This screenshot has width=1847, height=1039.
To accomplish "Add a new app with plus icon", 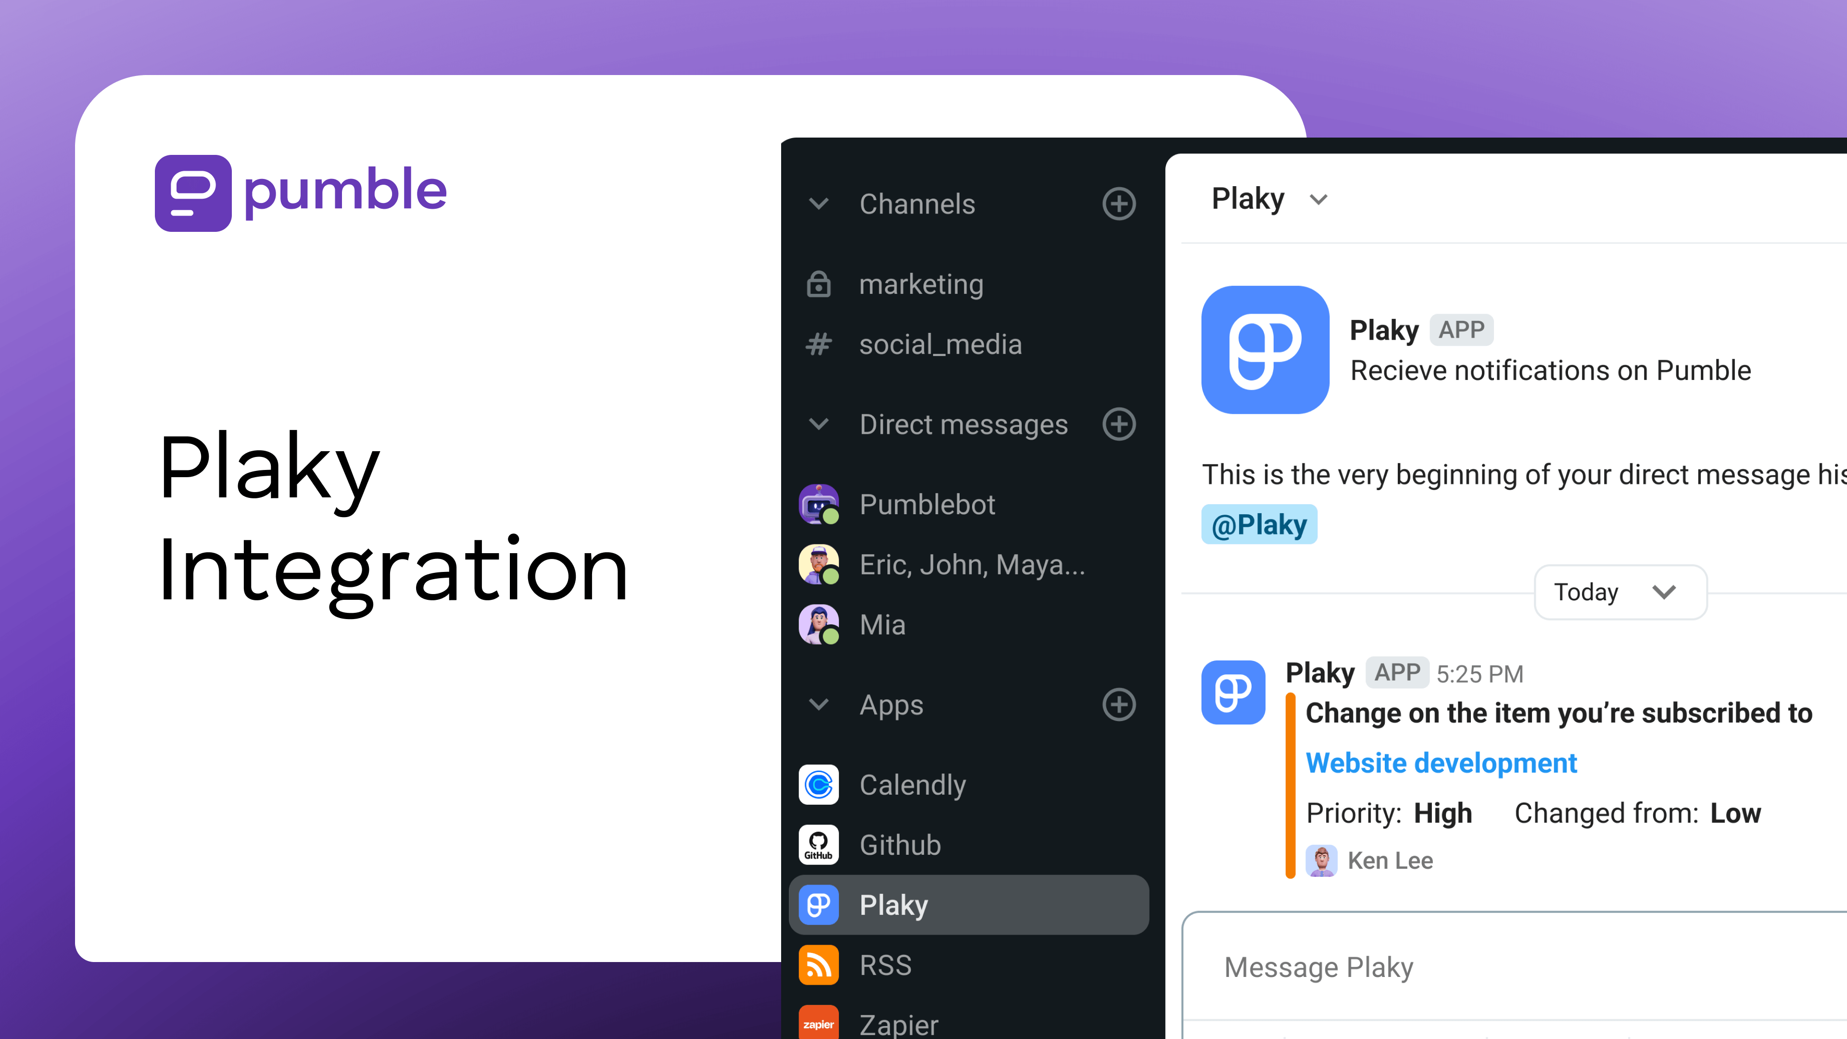I will click(1118, 704).
